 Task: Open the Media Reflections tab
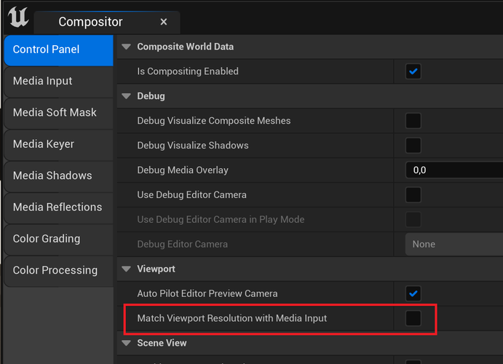pyautogui.click(x=58, y=207)
